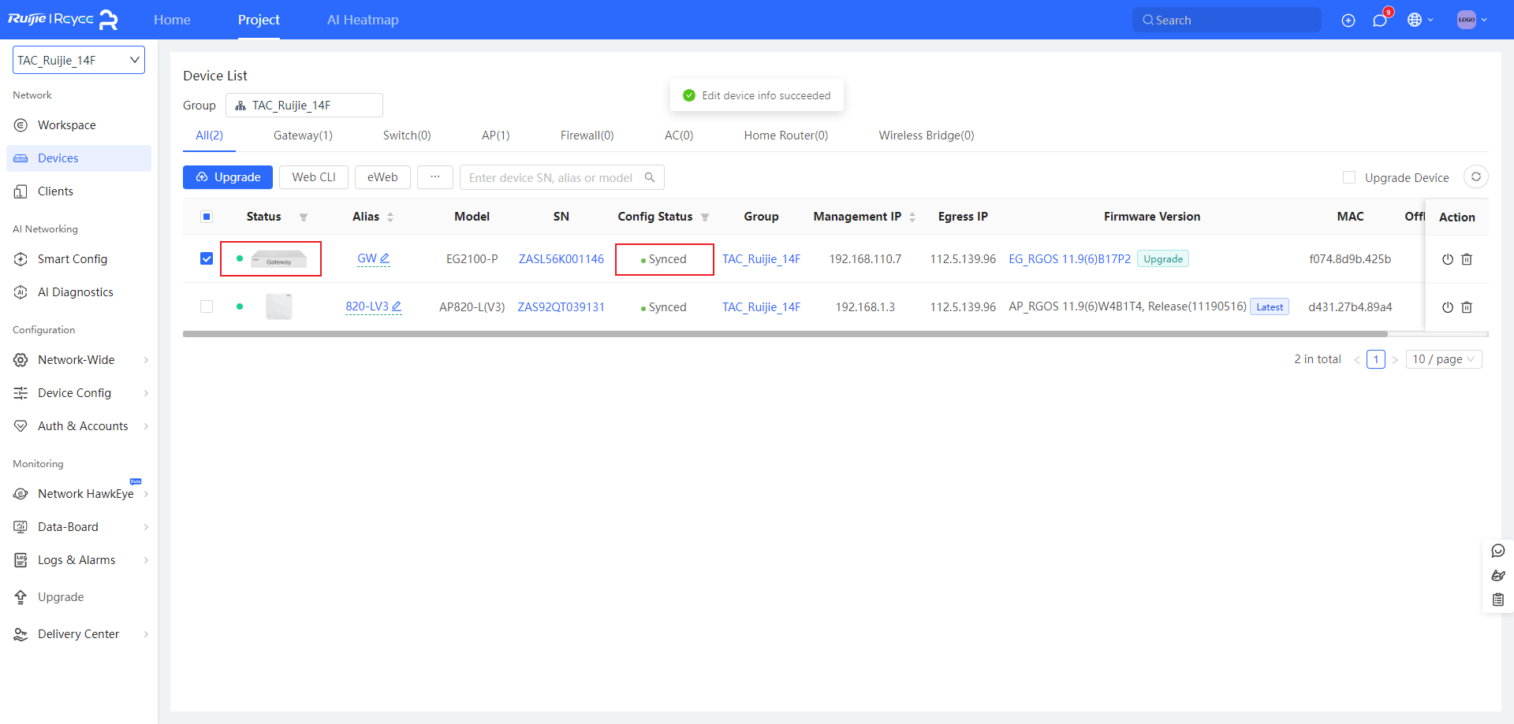This screenshot has height=724, width=1514.
Task: Focus device SN, alias or model field
Action: [x=552, y=177]
